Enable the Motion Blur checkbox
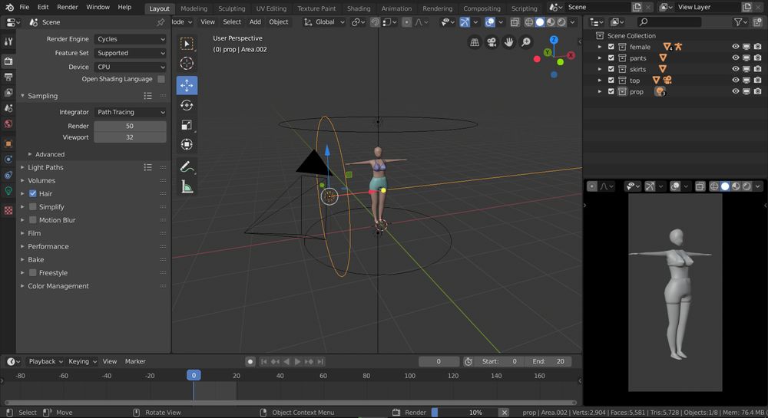 (33, 220)
